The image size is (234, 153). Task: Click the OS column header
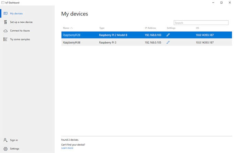[x=198, y=28]
